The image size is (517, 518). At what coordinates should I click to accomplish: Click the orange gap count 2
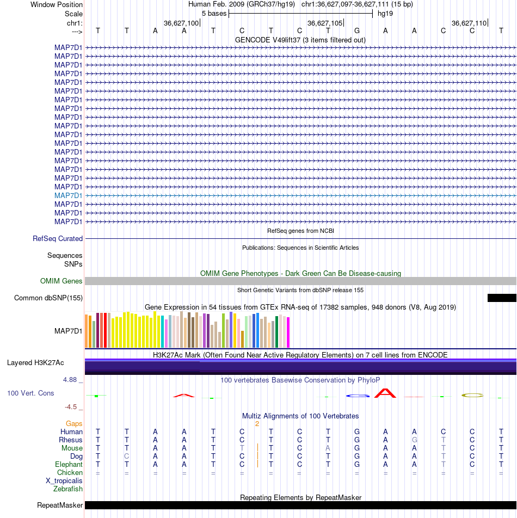click(257, 424)
